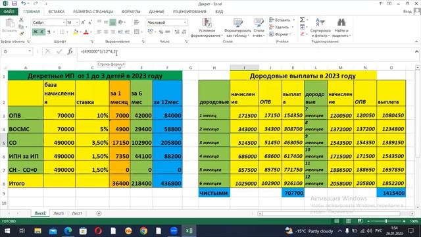Switch to Page Layout view in the status bar
This screenshot has height=237, width=421.
[x=348, y=221]
